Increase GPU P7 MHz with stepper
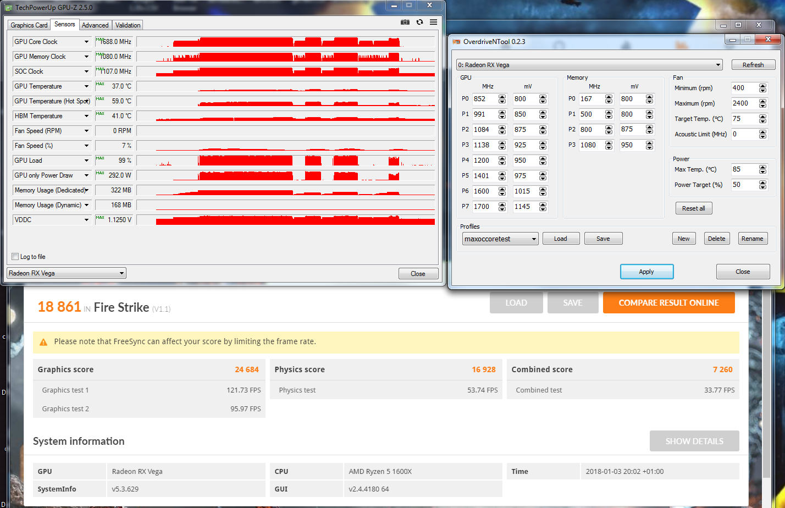 point(502,205)
